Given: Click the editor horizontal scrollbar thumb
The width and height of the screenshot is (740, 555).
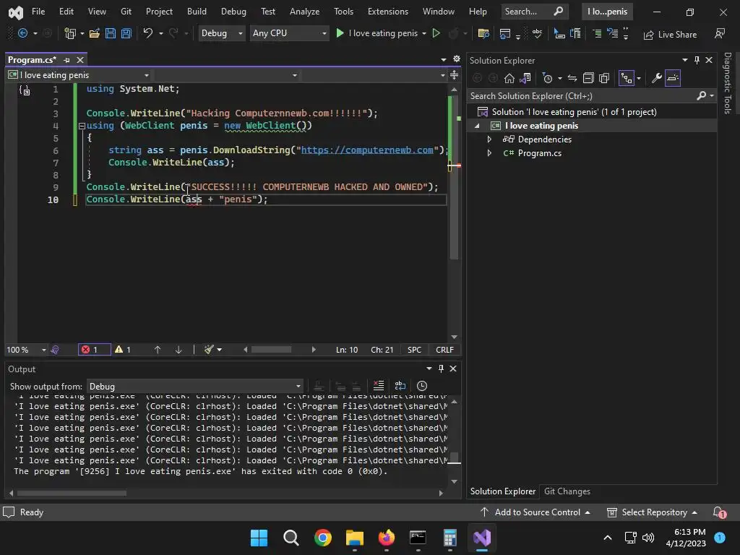Looking at the screenshot, I should coord(272,350).
